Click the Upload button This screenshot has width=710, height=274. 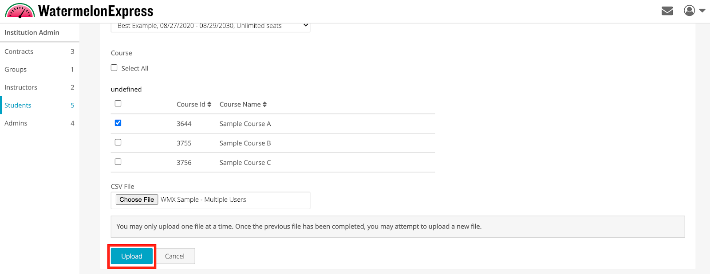point(132,256)
